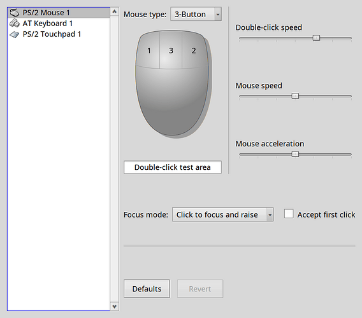Click the Double-click speed slider thumb
Screen dimensions: 362x318
coord(316,38)
